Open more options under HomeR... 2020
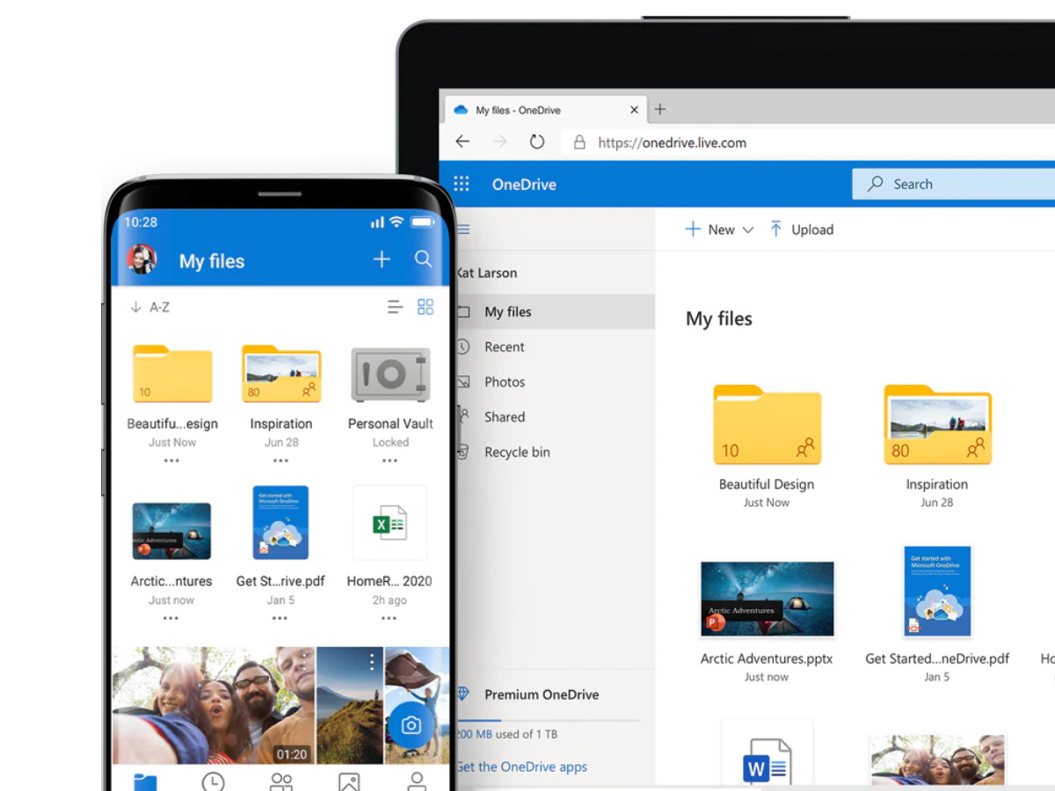Viewport: 1055px width, 791px height. tap(389, 618)
